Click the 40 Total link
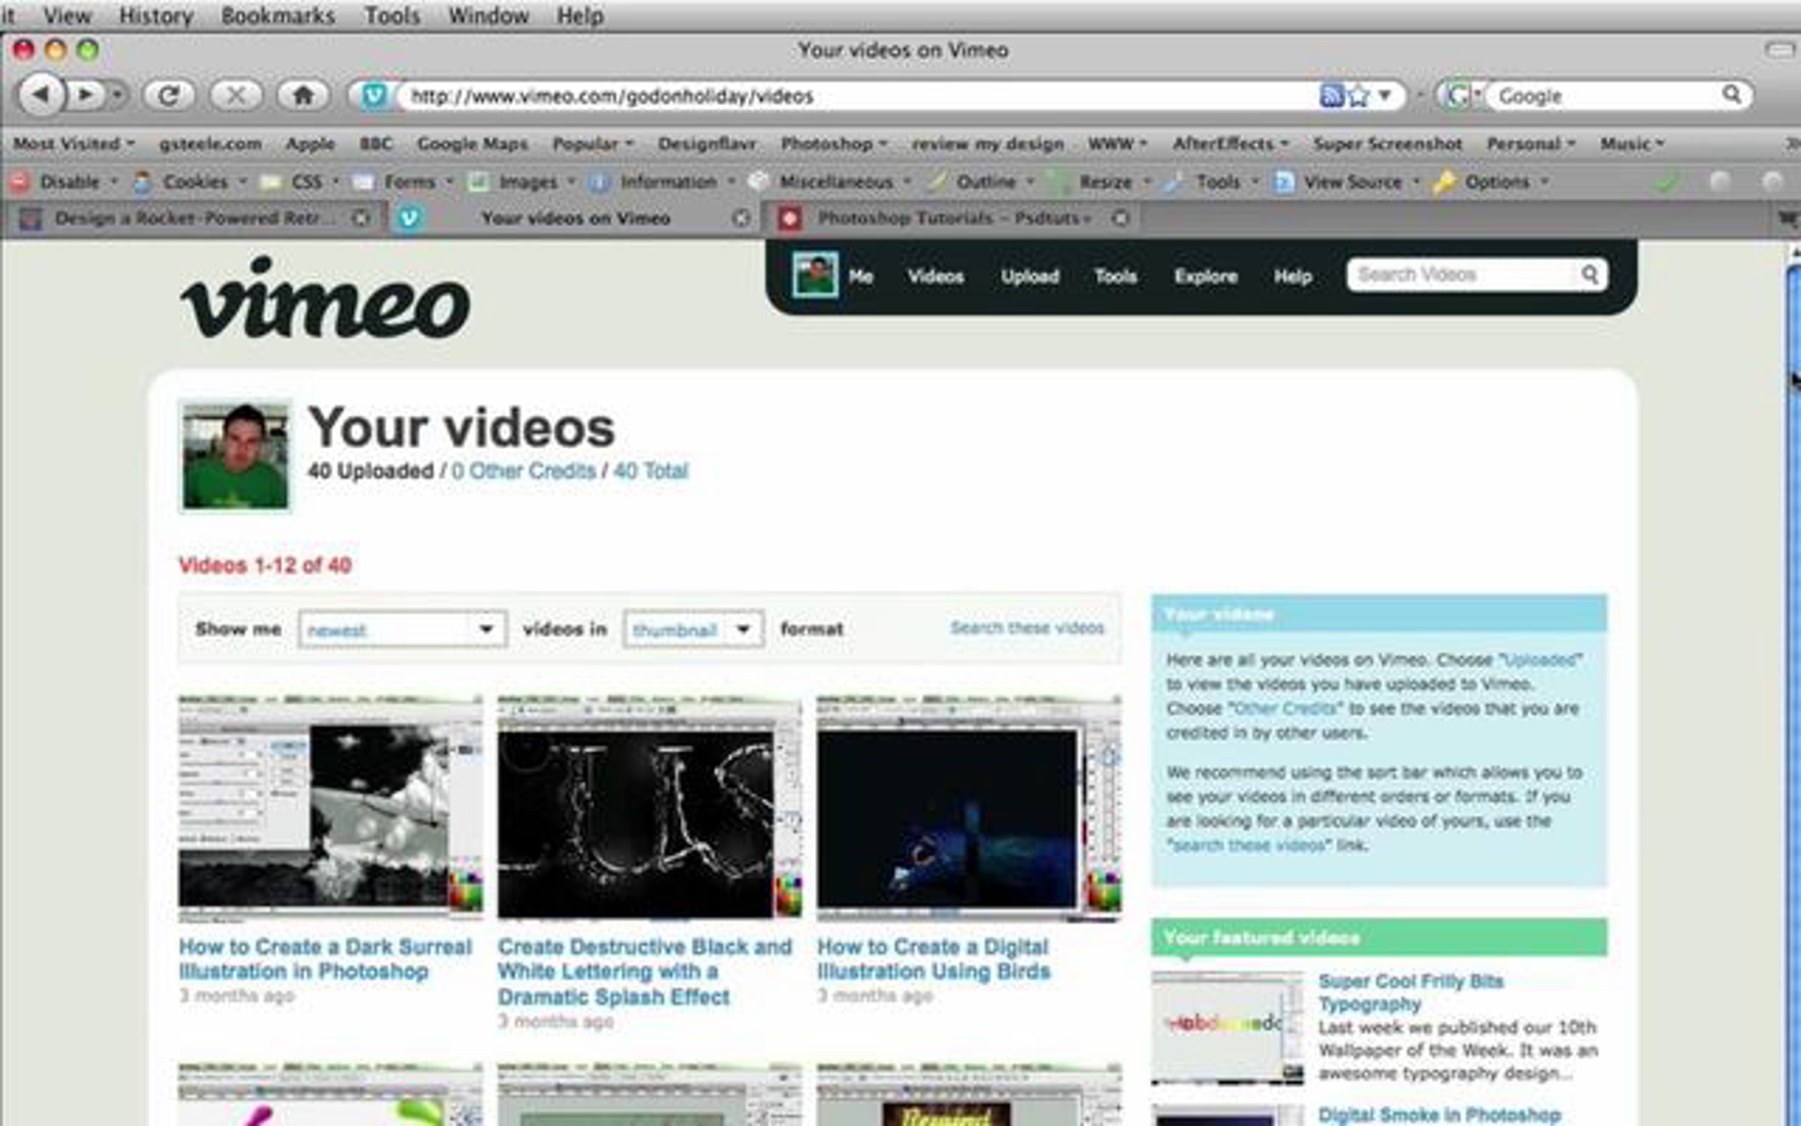This screenshot has height=1126, width=1801. coord(651,471)
